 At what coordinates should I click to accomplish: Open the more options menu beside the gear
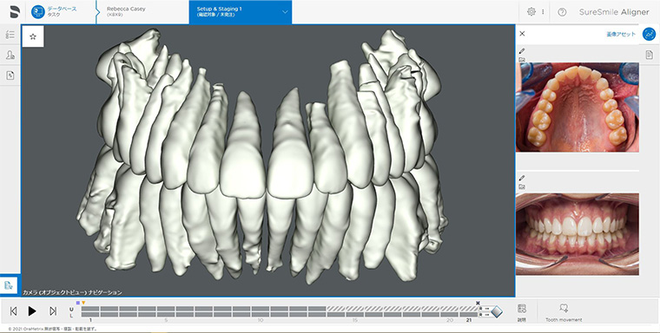(x=543, y=12)
